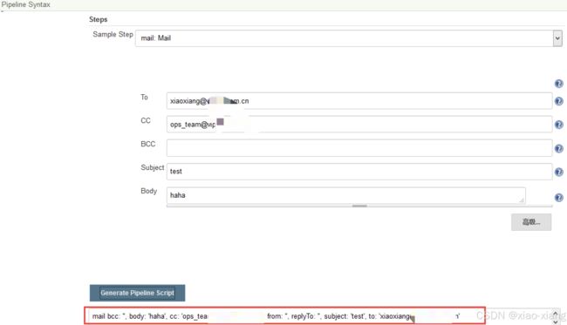Click Generate Pipeline Script button
The image size is (567, 325).
(x=138, y=293)
